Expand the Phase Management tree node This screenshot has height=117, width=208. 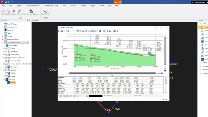pyautogui.click(x=3, y=39)
